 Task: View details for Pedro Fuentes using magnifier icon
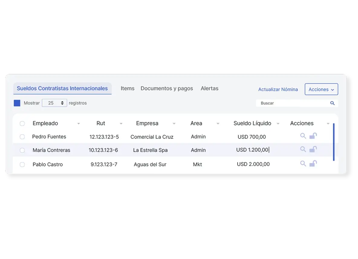click(303, 136)
